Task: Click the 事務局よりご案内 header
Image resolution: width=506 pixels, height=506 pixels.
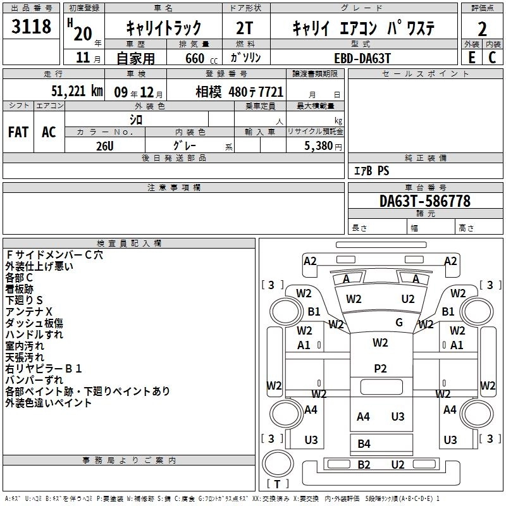Action: click(x=129, y=460)
